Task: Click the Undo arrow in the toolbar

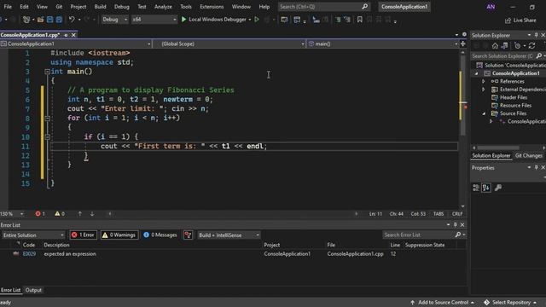Action: [72, 20]
